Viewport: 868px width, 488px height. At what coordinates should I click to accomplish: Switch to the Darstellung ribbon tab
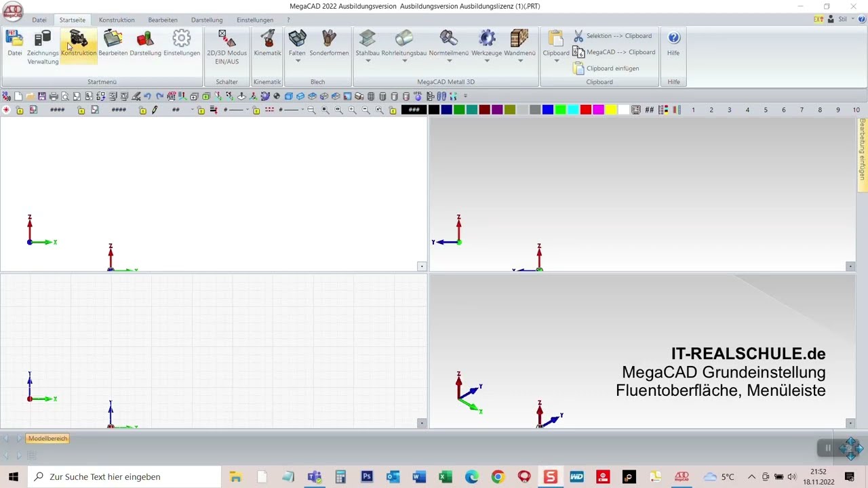[207, 20]
